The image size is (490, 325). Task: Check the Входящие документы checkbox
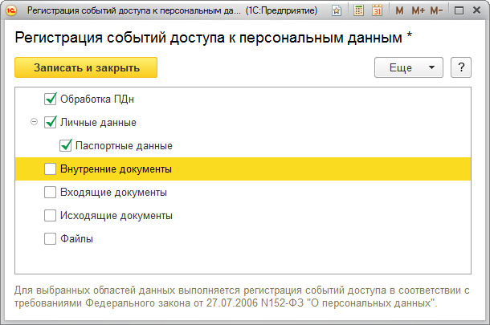coord(51,193)
